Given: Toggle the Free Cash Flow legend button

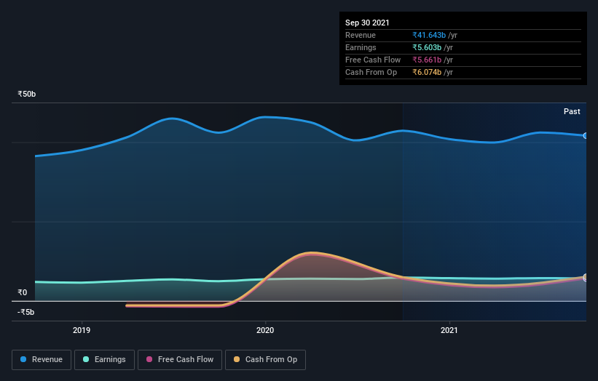Looking at the screenshot, I should click(180, 360).
